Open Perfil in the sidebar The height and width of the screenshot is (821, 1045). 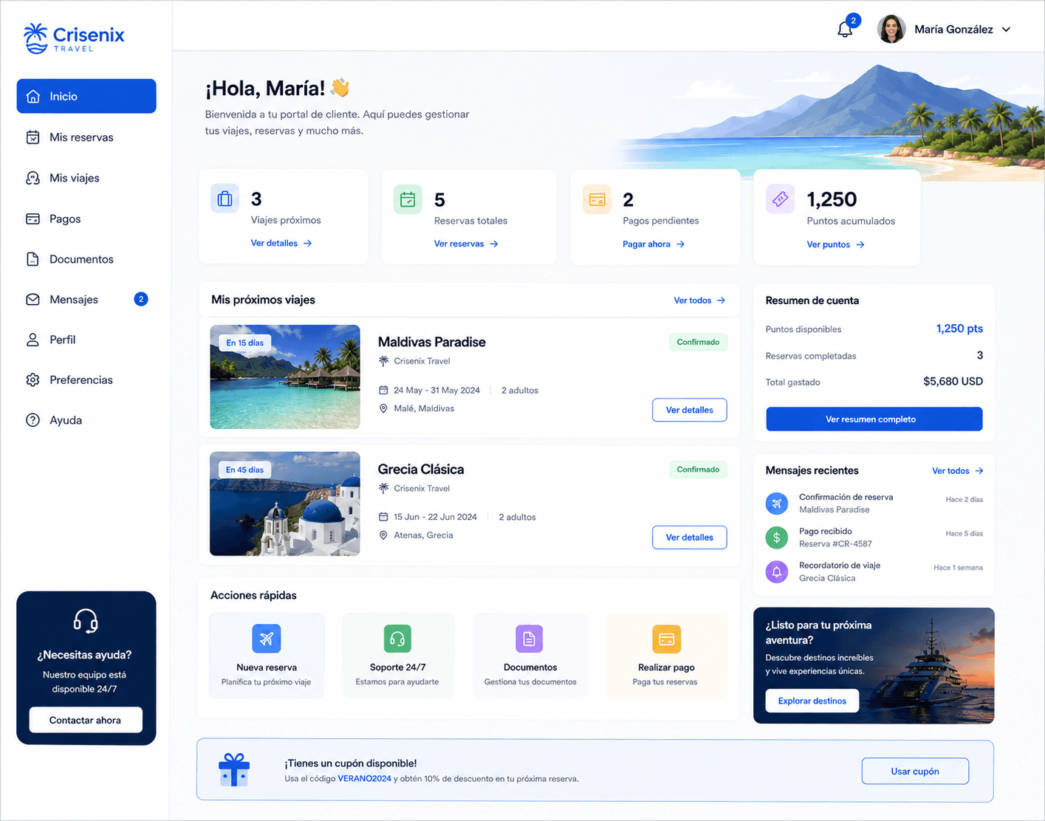(86, 340)
